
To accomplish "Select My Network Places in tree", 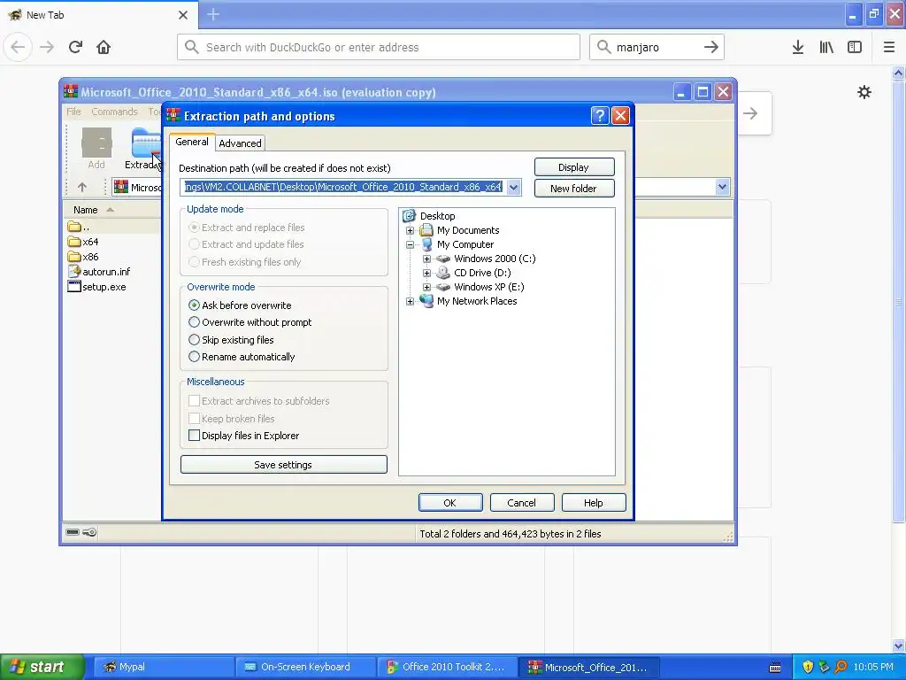I will tap(477, 301).
